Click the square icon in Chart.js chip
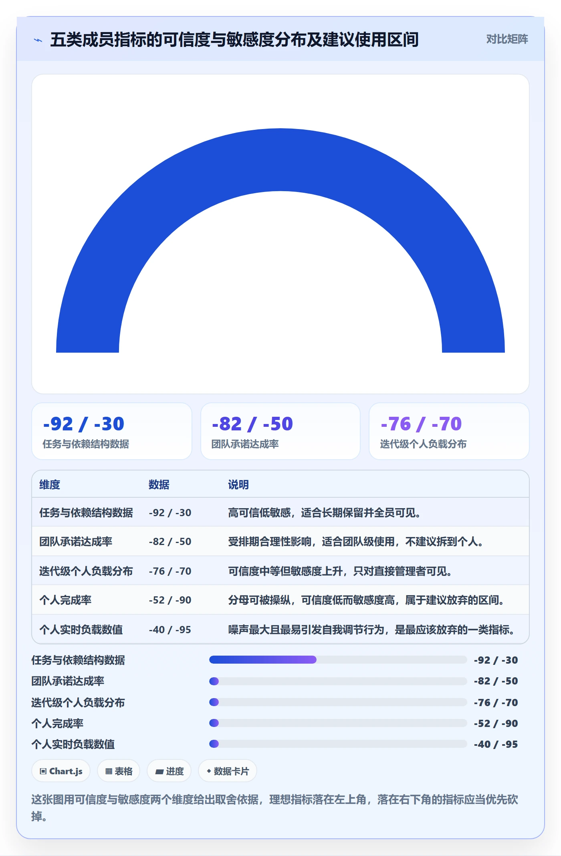The image size is (561, 856). [43, 771]
